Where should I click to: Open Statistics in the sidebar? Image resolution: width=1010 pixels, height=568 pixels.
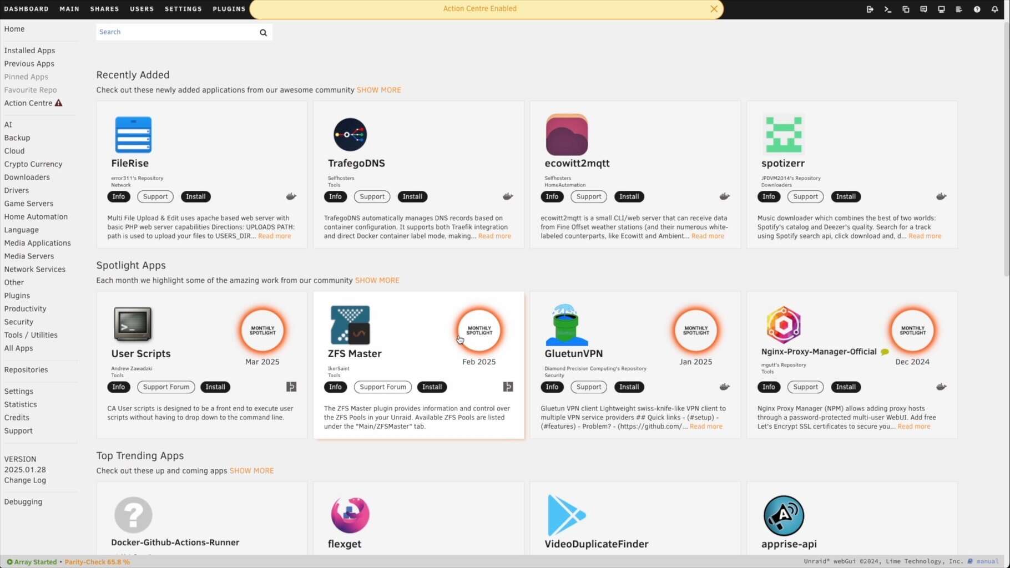pos(21,404)
